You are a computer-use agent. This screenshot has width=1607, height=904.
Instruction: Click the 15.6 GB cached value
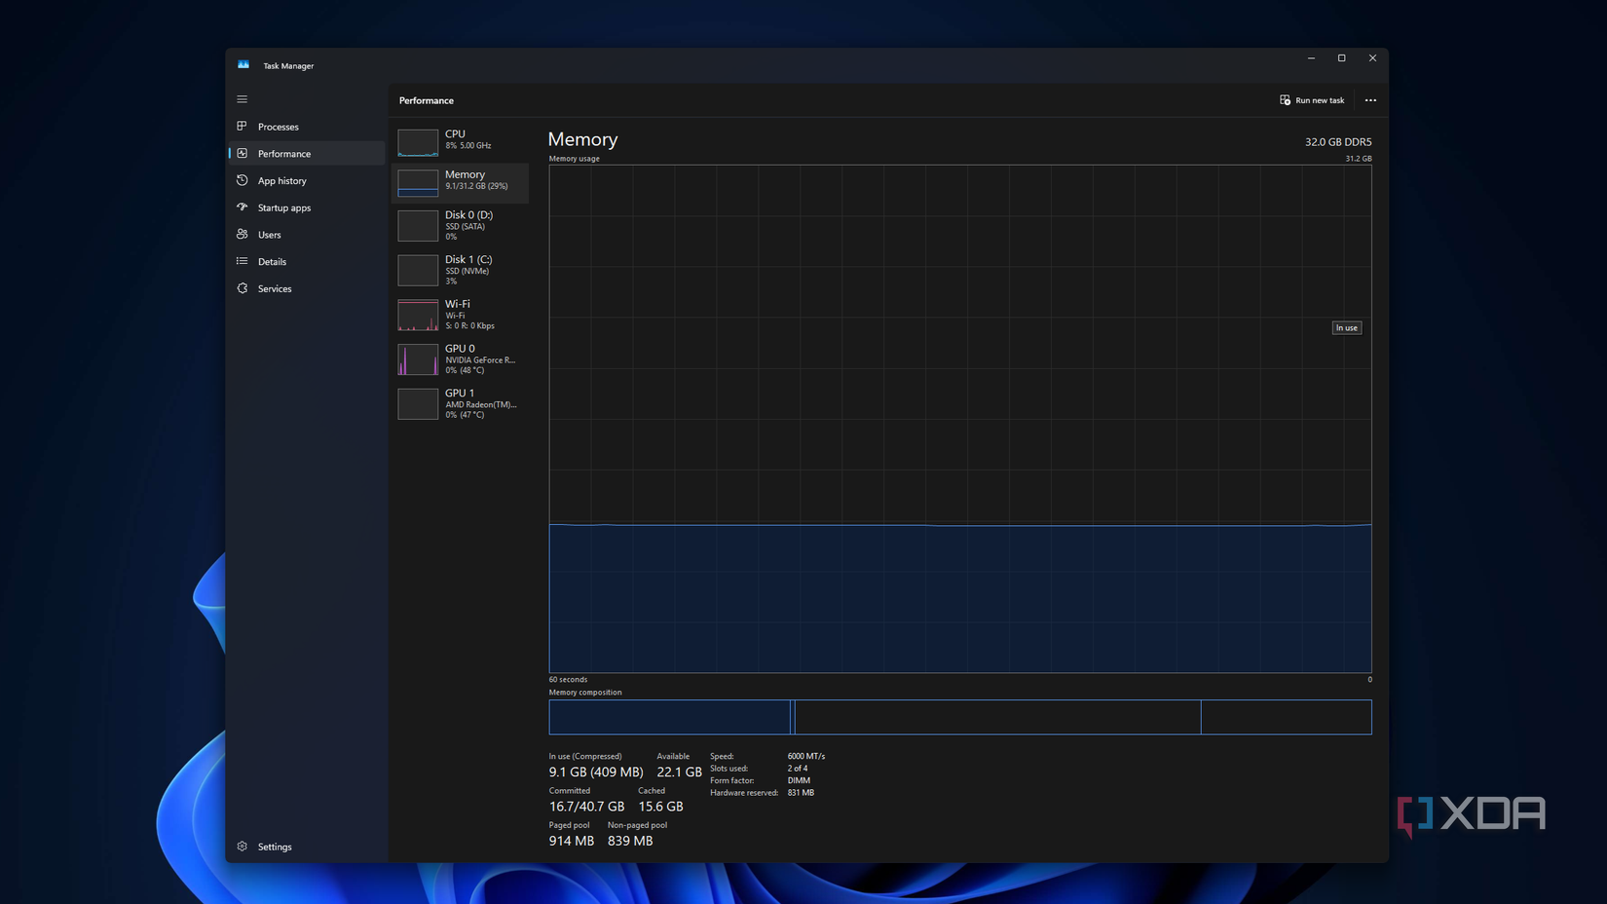660,807
